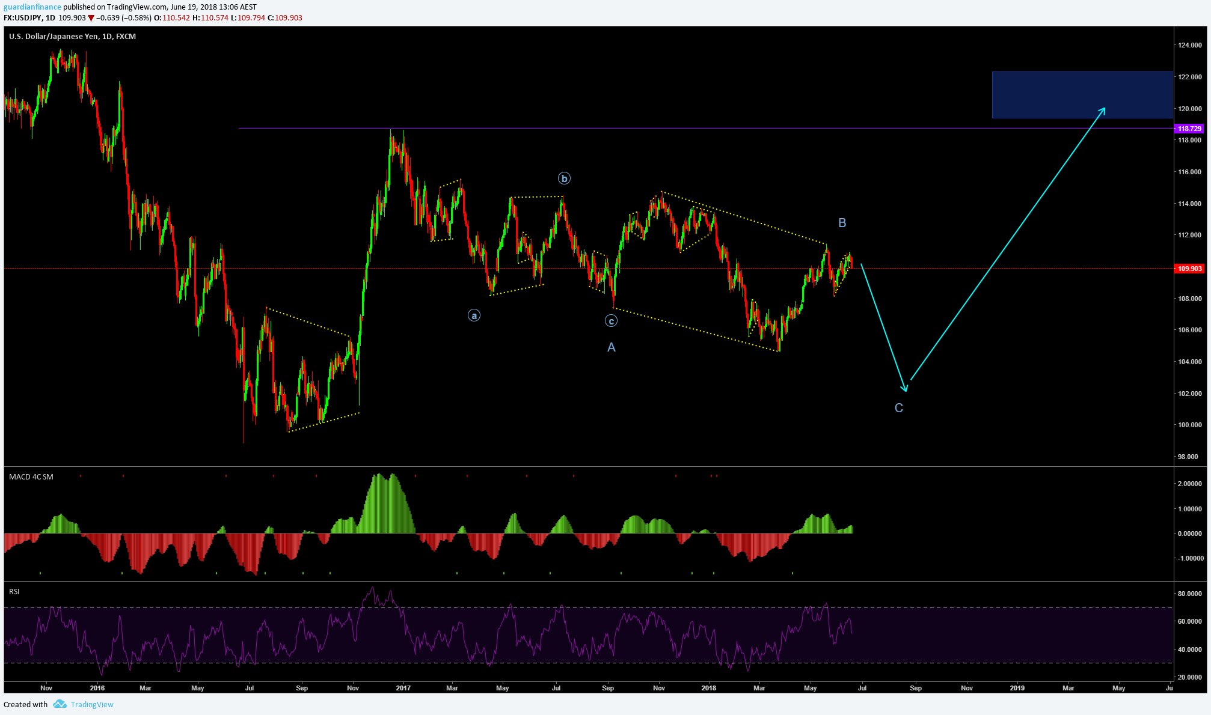The image size is (1211, 715).
Task: Click the 100.000 price axis value
Action: pyautogui.click(x=1189, y=425)
